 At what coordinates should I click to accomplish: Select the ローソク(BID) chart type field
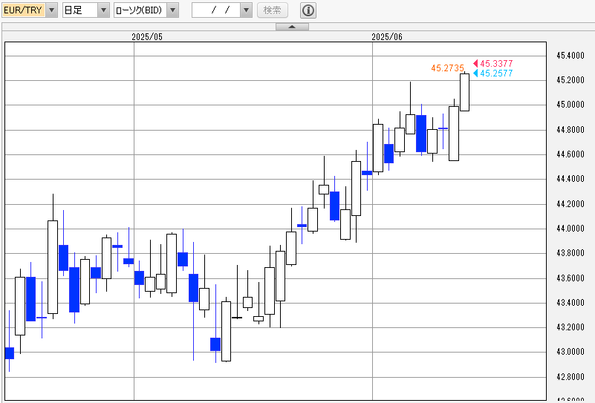pos(140,10)
